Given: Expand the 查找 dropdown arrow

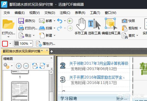Looking at the screenshot, I should 137,36.
